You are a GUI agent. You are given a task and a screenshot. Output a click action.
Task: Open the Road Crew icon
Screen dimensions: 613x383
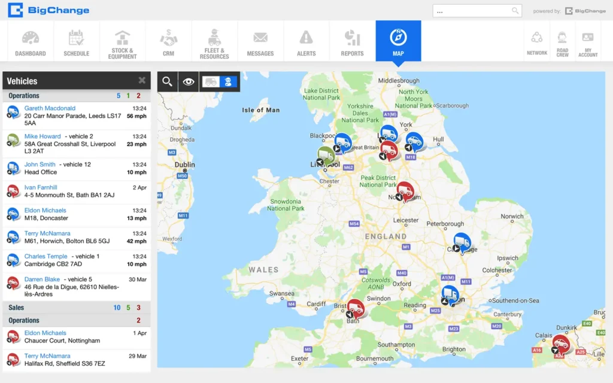(562, 42)
